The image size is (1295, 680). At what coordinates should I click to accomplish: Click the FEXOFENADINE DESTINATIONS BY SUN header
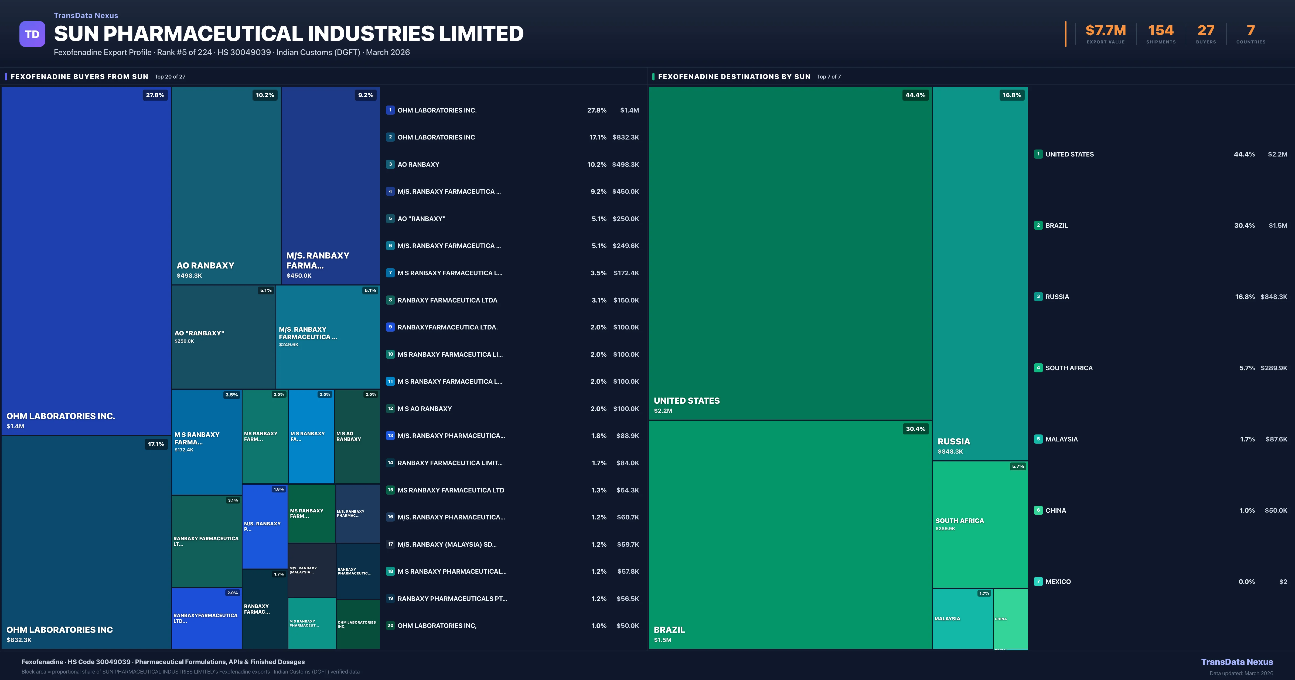734,76
